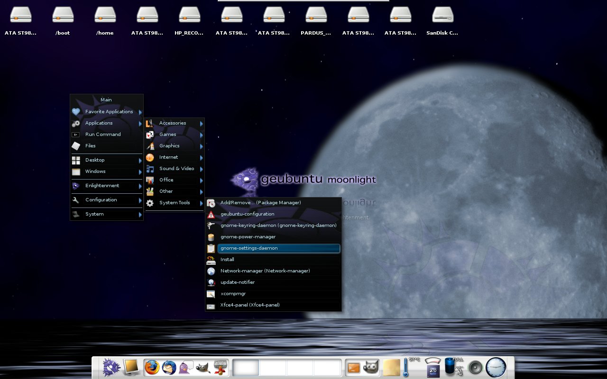
Task: Open the Enlightenment start button in the dock
Action: point(112,367)
